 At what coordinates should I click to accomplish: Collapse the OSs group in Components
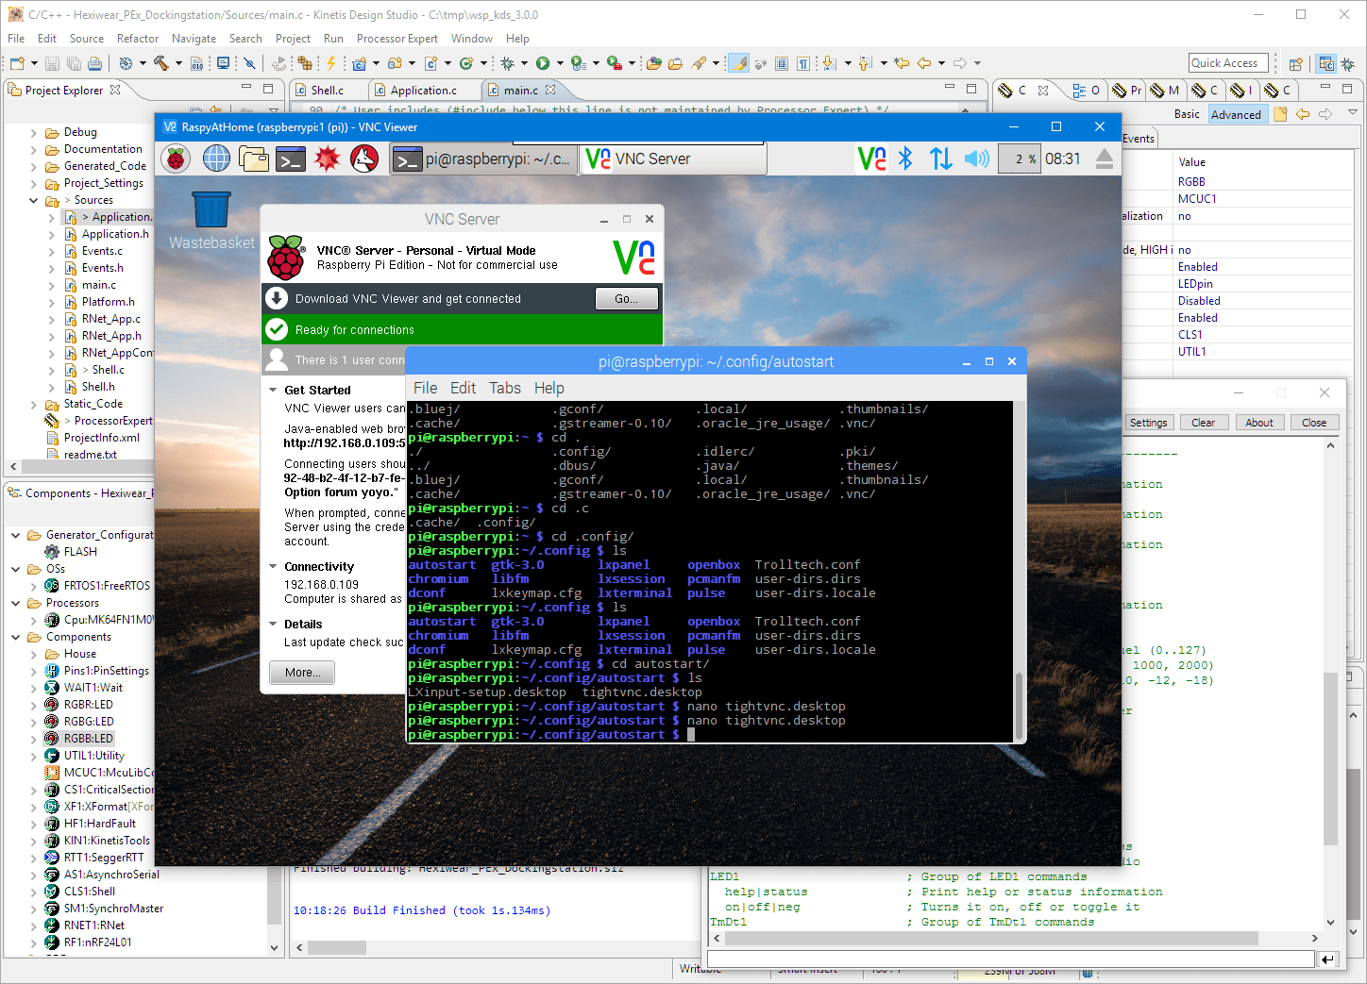tap(16, 569)
